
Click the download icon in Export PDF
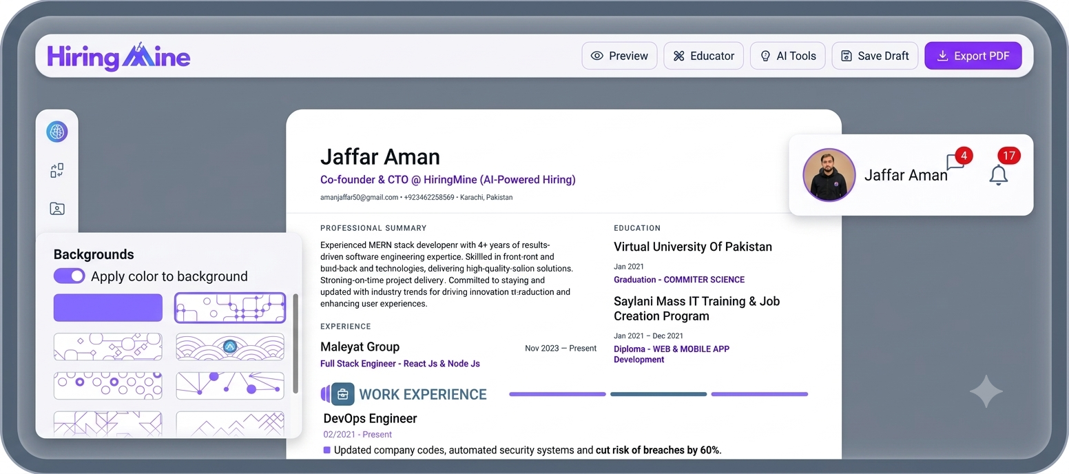(x=943, y=56)
